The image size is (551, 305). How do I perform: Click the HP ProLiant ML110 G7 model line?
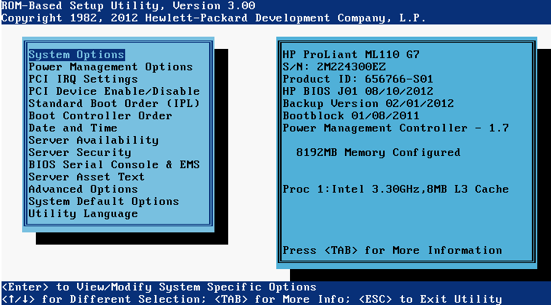point(351,55)
